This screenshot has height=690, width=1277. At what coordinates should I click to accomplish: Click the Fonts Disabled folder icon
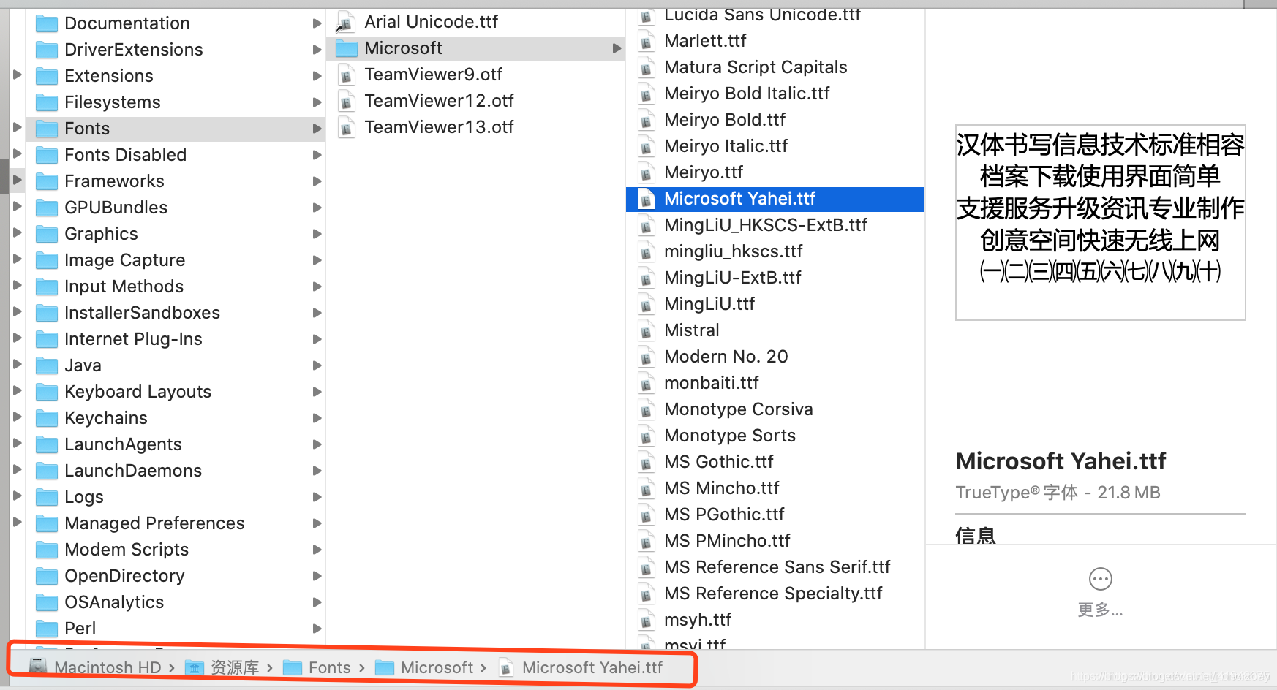coord(47,155)
